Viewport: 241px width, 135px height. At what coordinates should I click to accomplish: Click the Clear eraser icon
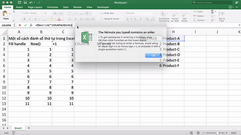tap(212, 20)
